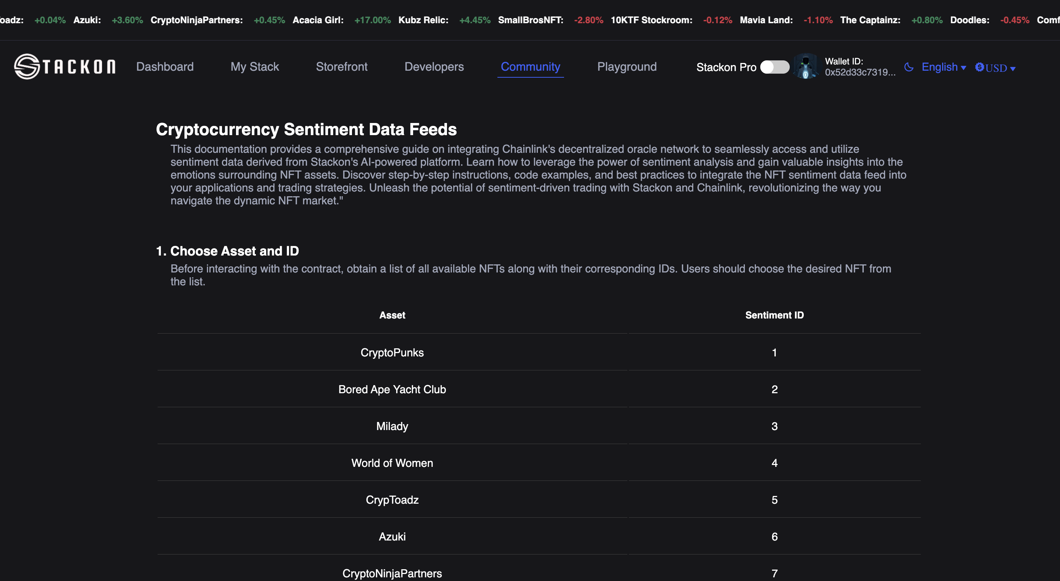
Task: Click the USD dollar badge icon
Action: tap(979, 67)
